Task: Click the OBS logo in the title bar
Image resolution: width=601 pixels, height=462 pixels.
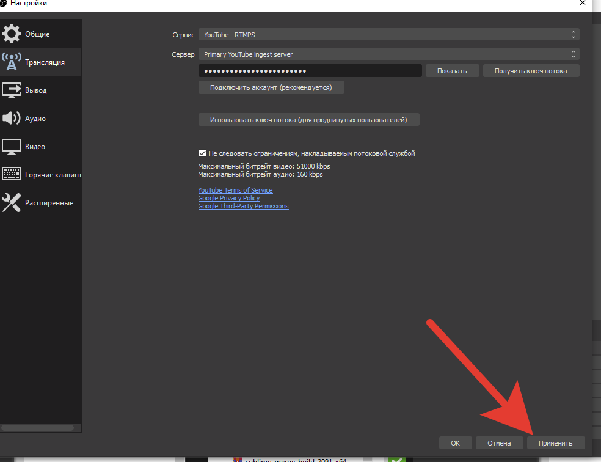Action: pyautogui.click(x=3, y=4)
